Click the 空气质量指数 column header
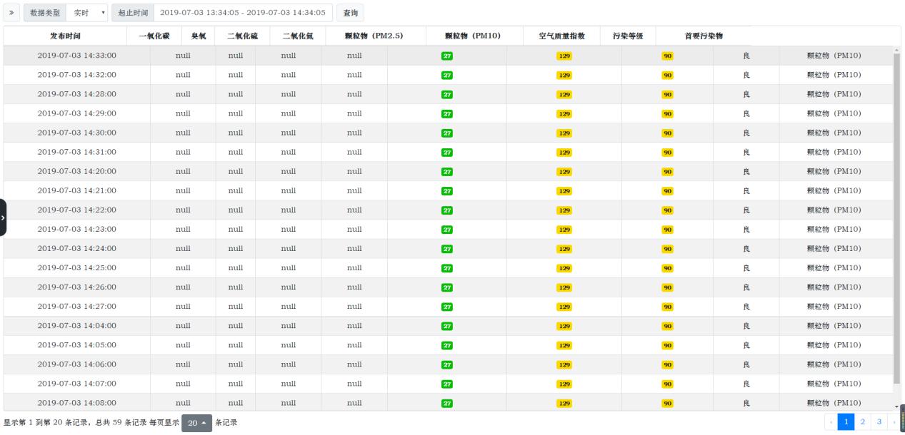 point(561,36)
